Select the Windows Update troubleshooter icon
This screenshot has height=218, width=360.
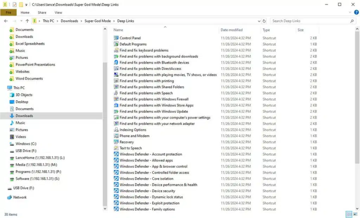click(x=116, y=111)
